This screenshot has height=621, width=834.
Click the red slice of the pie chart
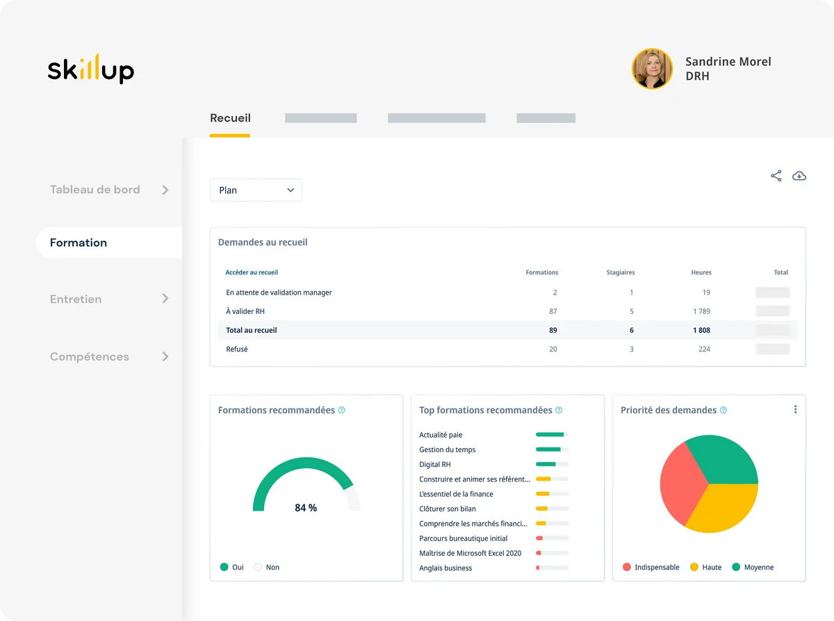(x=678, y=483)
